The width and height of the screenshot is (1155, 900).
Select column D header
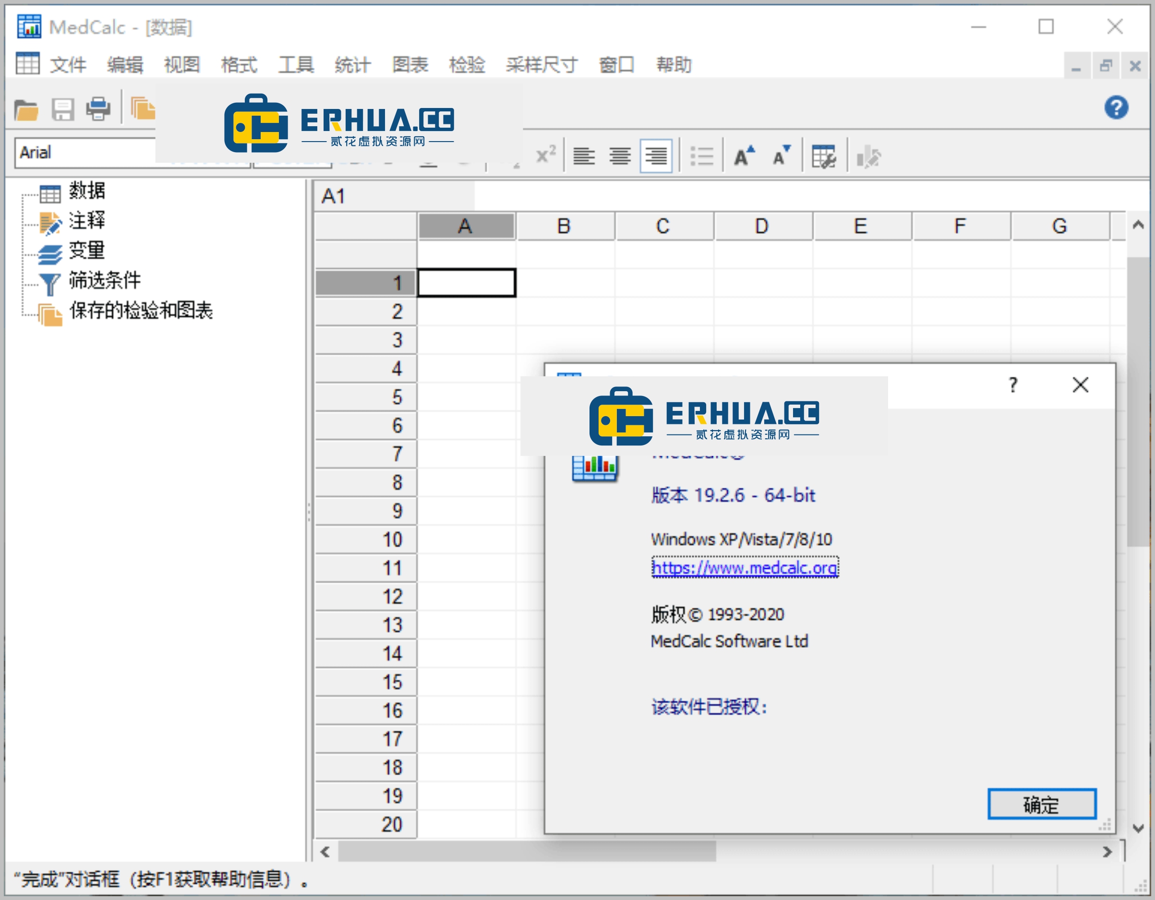click(x=763, y=227)
